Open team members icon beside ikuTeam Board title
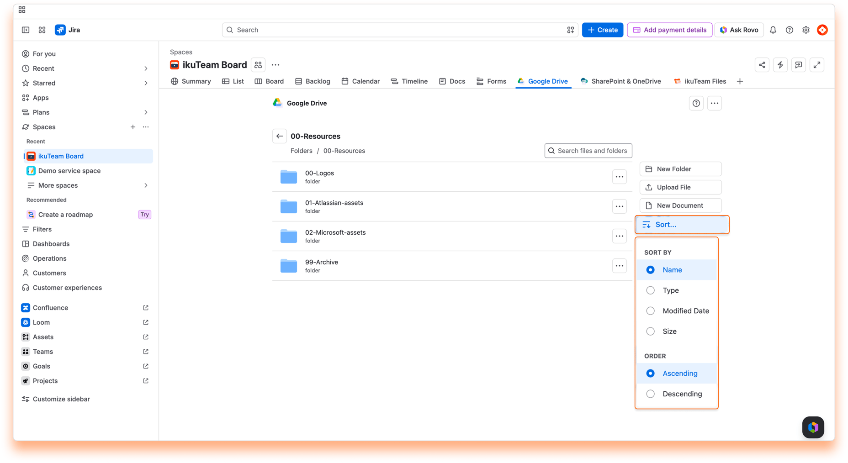This screenshot has height=463, width=848. 258,65
